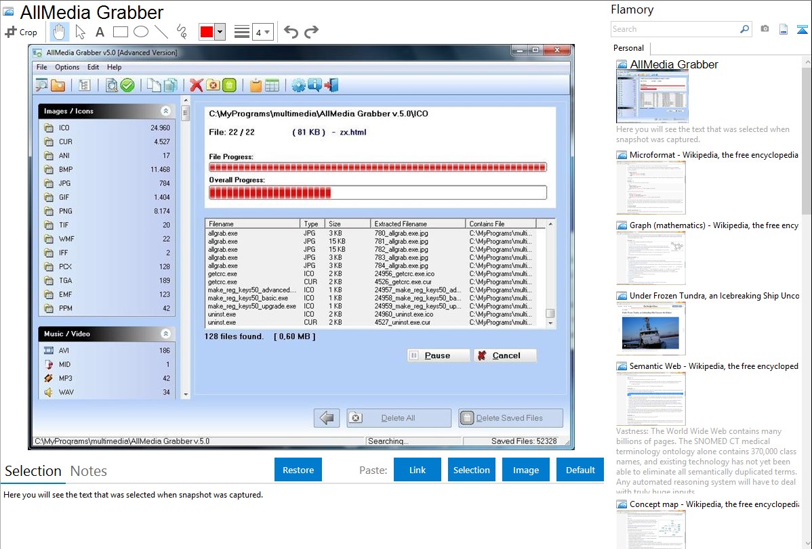812x549 pixels.
Task: Click the settings gear toolbar icon
Action: tap(298, 85)
